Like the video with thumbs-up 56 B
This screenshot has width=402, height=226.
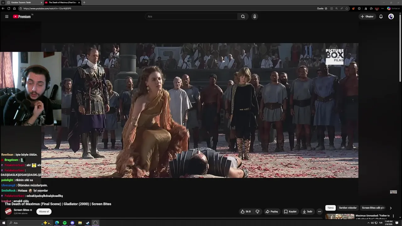pos(246,212)
